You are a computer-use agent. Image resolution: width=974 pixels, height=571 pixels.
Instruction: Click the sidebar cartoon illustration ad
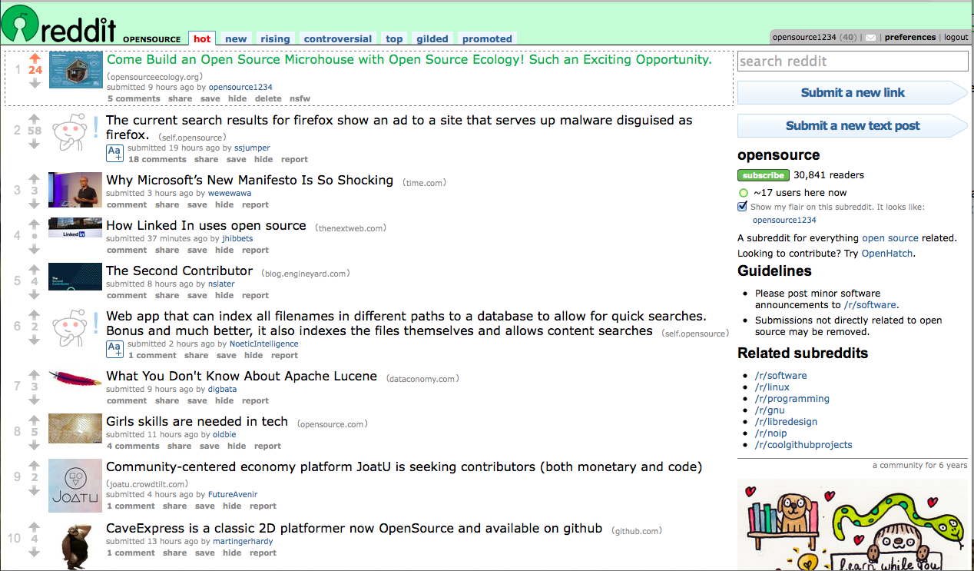[853, 525]
